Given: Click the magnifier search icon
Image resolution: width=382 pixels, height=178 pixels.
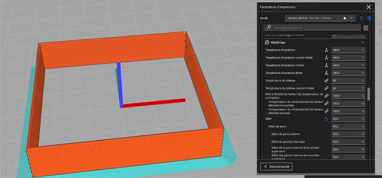Looking at the screenshot, I should (x=269, y=27).
